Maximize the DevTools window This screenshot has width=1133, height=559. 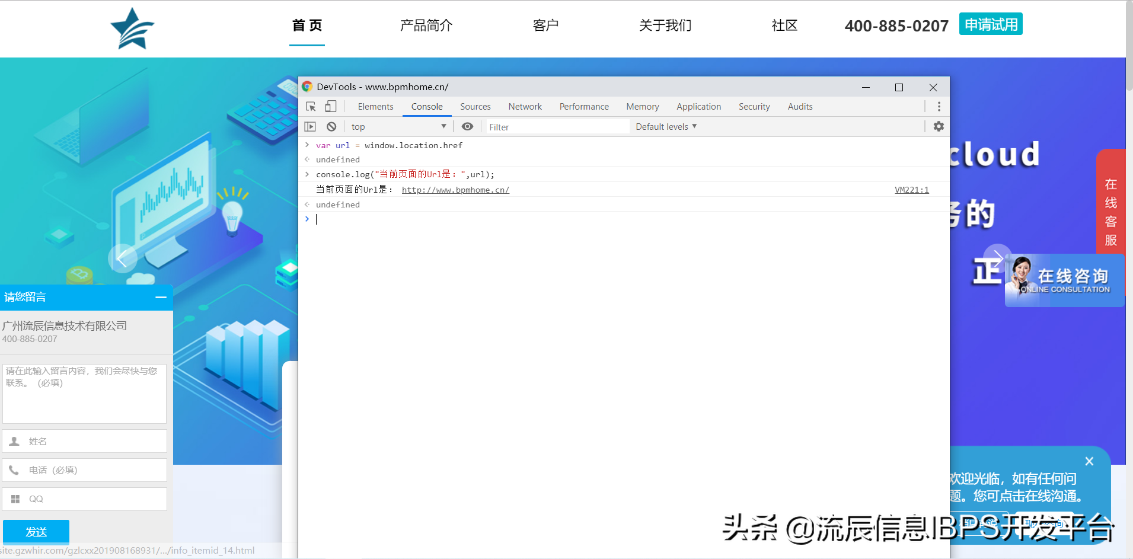pyautogui.click(x=899, y=87)
